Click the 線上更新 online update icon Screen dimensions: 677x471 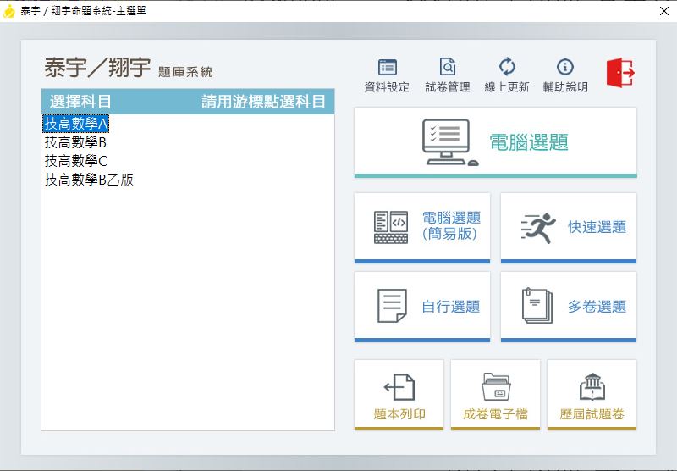[507, 75]
